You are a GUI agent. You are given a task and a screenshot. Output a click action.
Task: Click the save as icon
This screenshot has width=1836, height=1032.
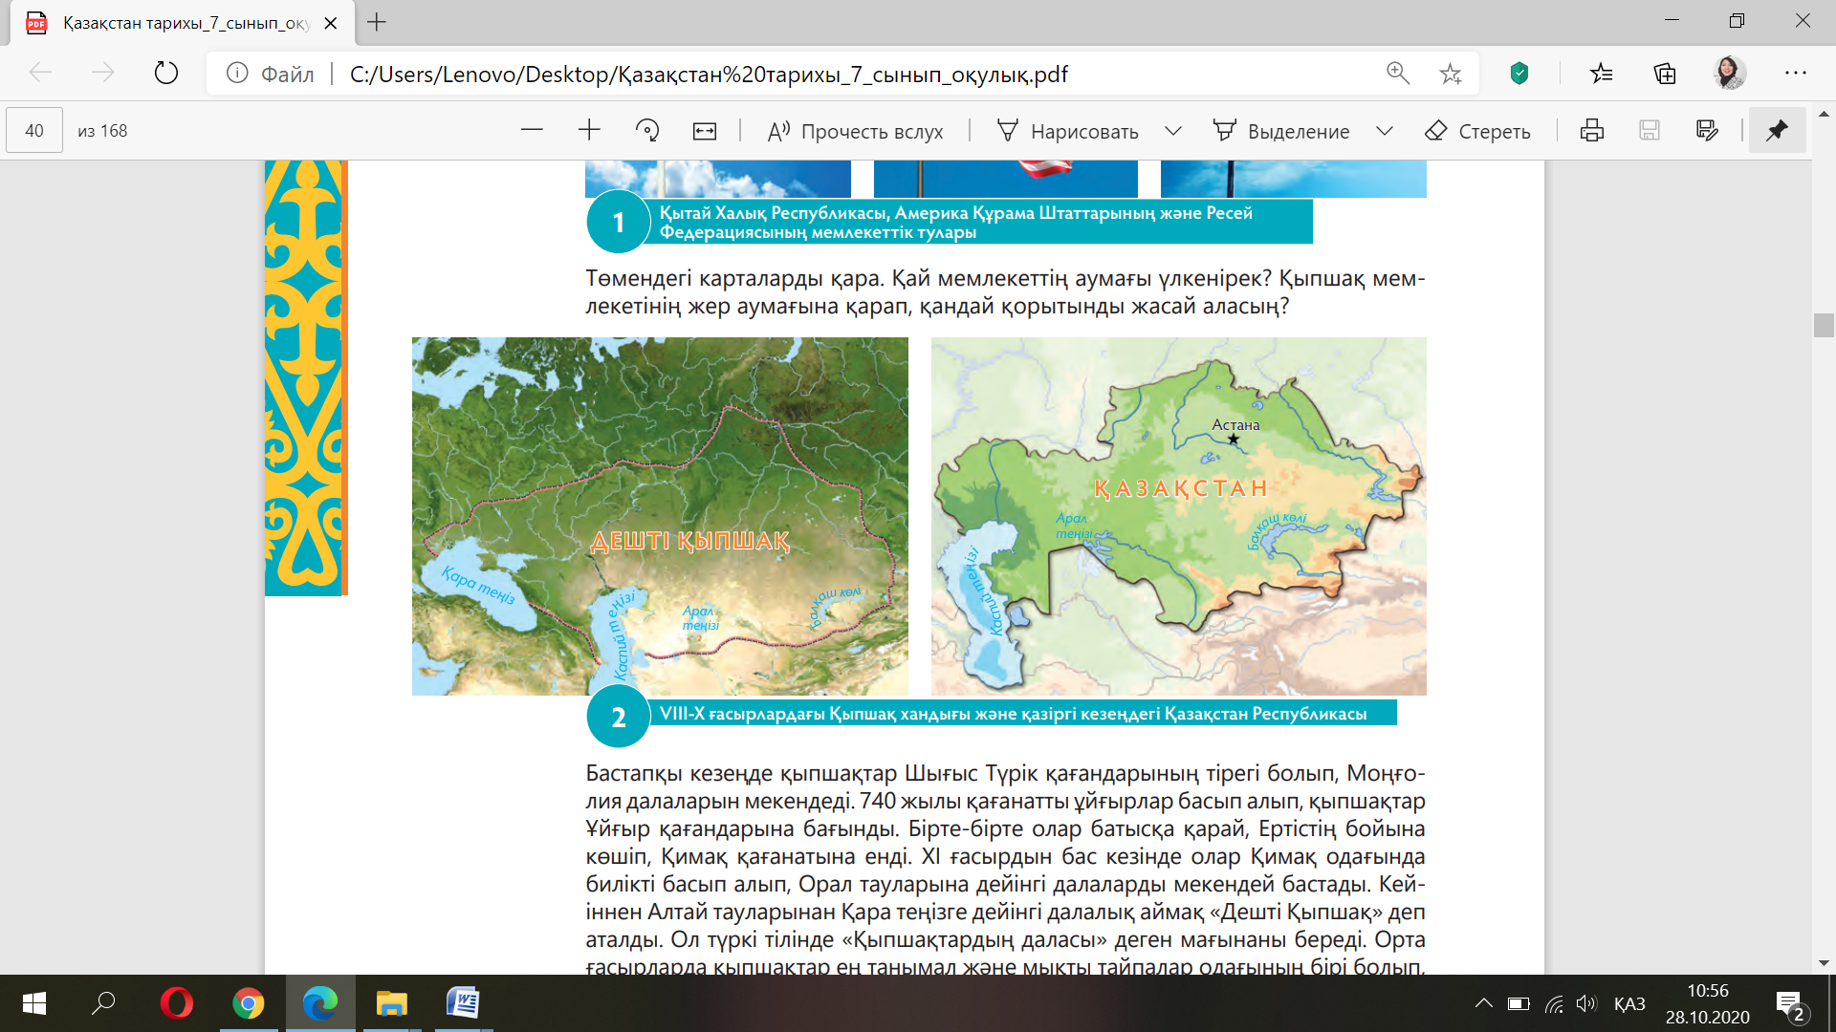(1707, 131)
